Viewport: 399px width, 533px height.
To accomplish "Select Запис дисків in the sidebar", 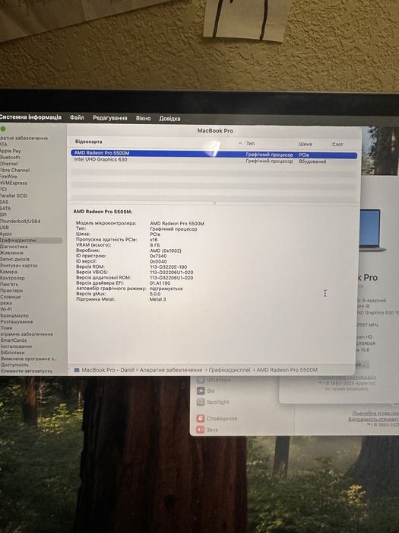I will click(15, 259).
